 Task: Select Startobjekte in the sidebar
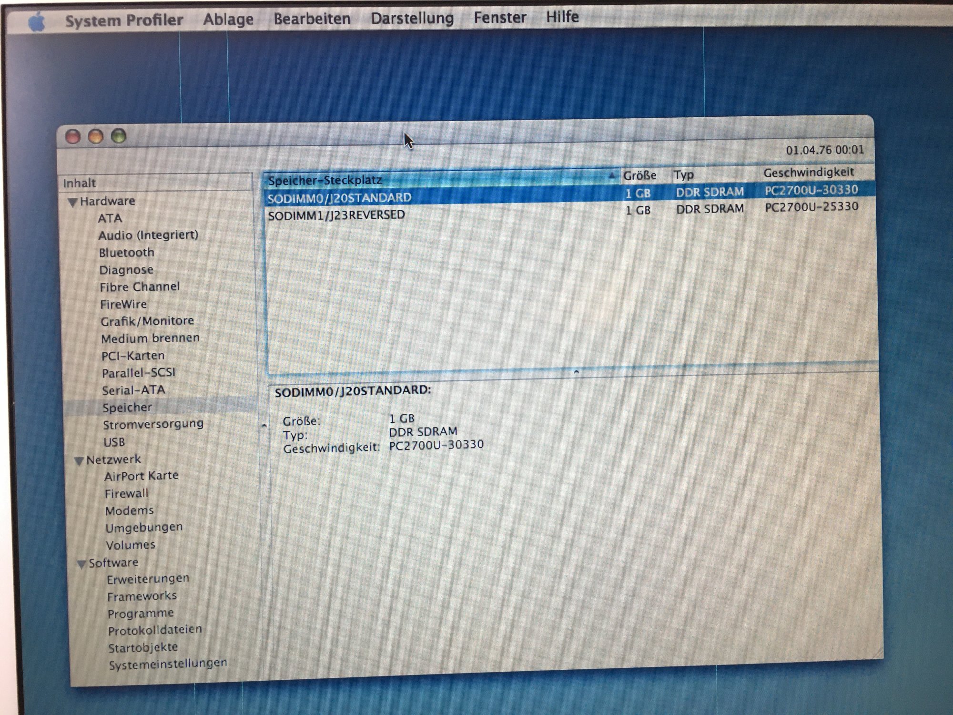143,648
